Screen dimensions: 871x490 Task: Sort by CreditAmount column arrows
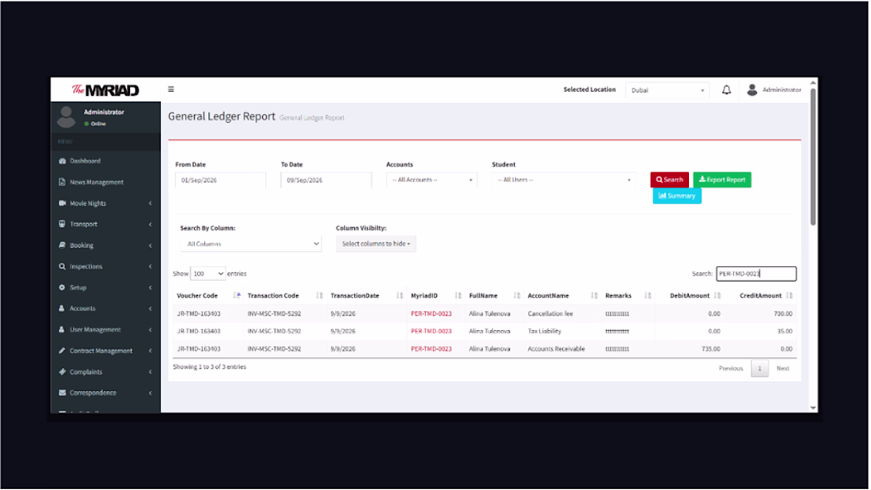790,295
